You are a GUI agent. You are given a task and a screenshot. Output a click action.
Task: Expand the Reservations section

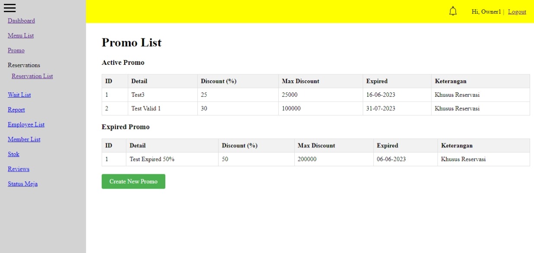[24, 65]
